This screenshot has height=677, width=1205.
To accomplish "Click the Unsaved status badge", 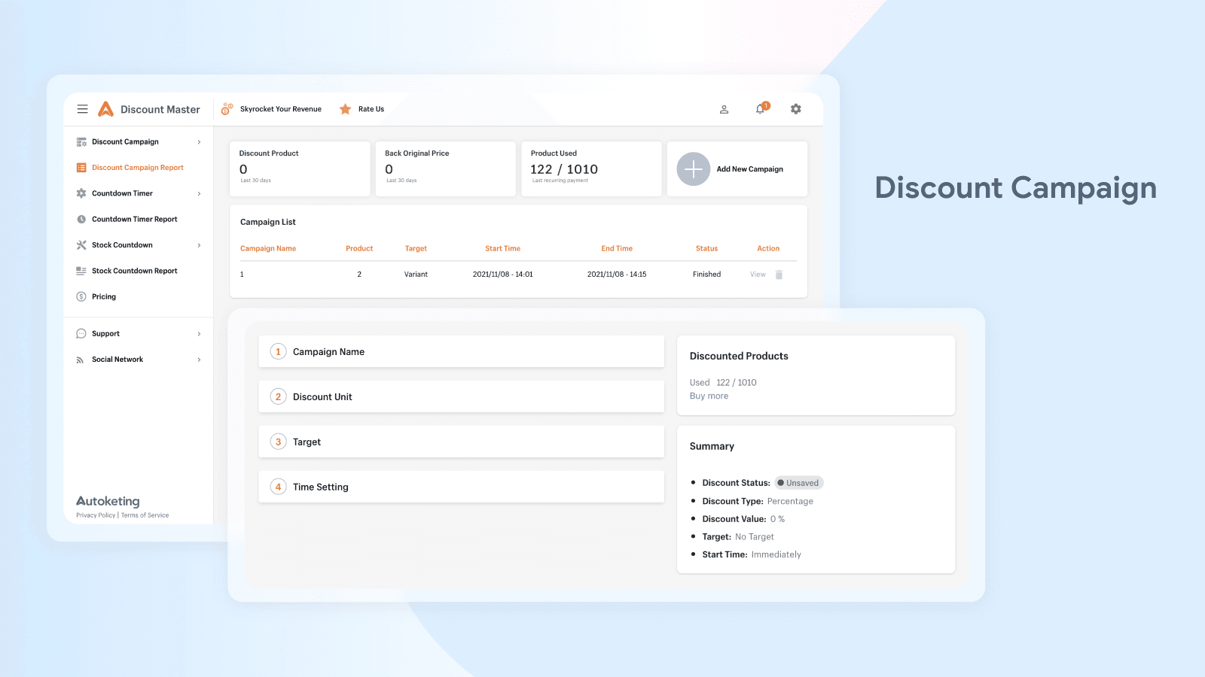I will point(799,483).
